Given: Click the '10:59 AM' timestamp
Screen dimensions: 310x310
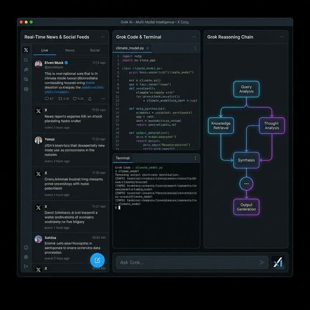Looking at the screenshot, I should [x=99, y=238].
